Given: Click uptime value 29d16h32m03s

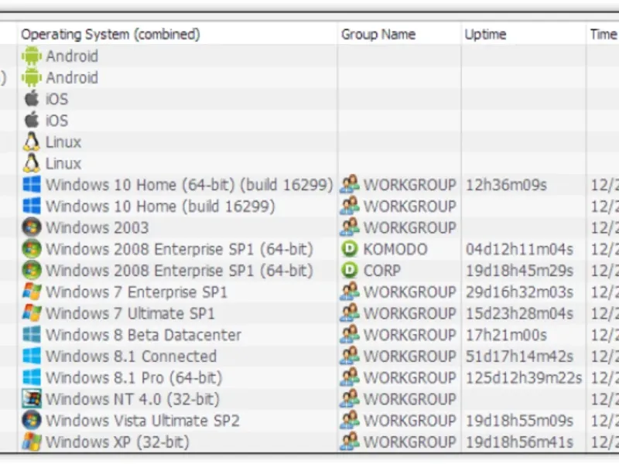Looking at the screenshot, I should (x=519, y=292).
